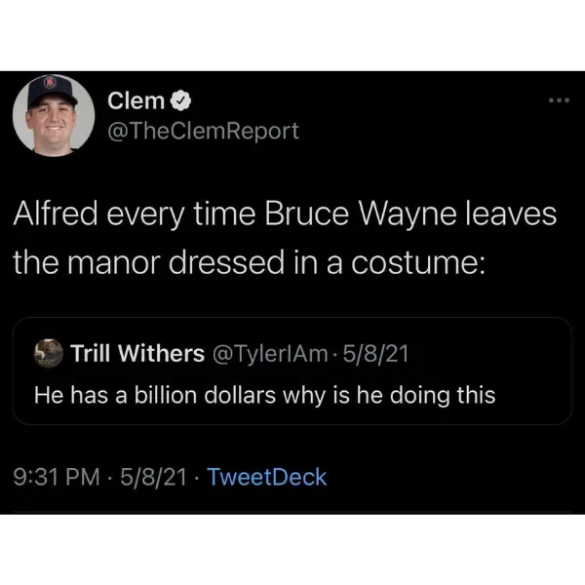Click the 5/8/21 date beside the timestamp

point(155,477)
